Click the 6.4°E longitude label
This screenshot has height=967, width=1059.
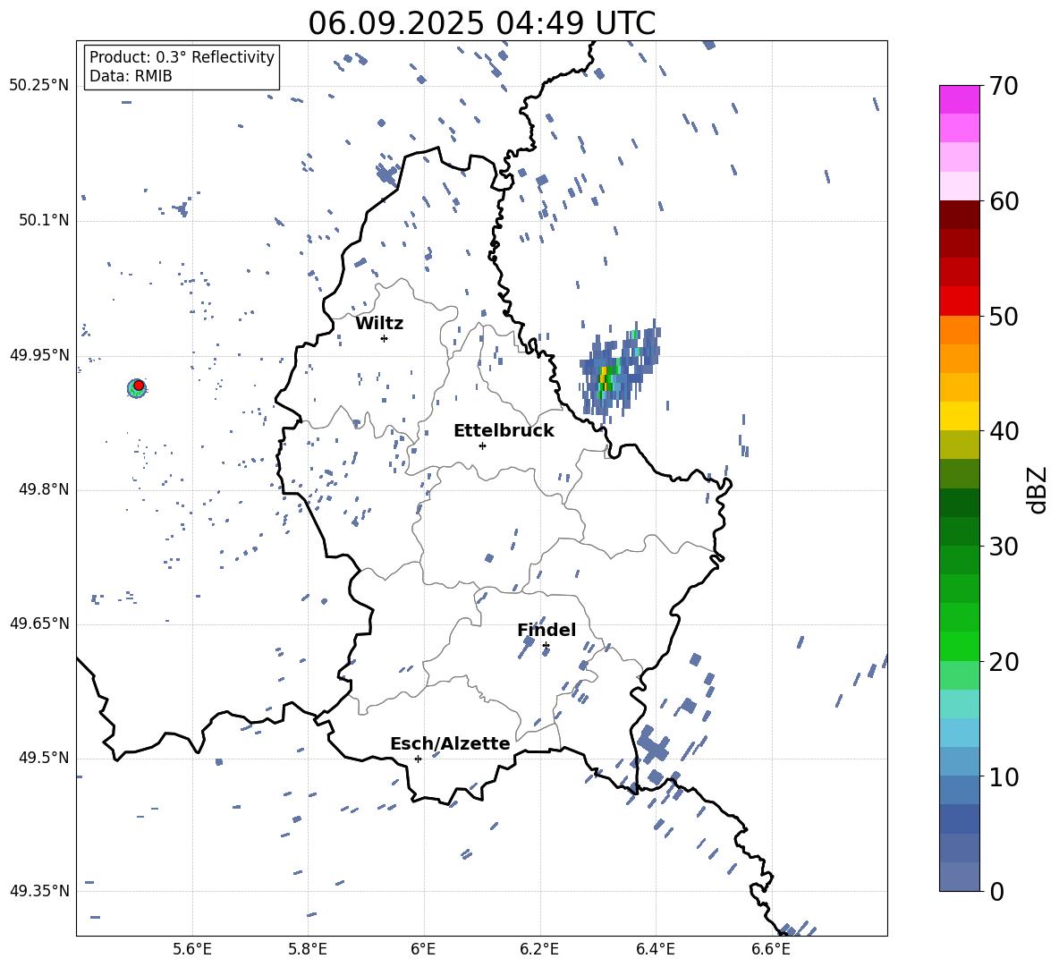(655, 949)
